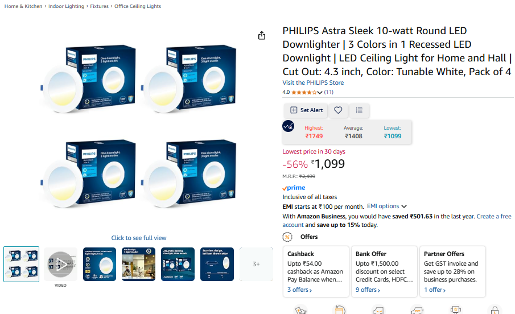
Task: Go to Office Ceiling Lights breadcrumb
Action: click(x=138, y=6)
